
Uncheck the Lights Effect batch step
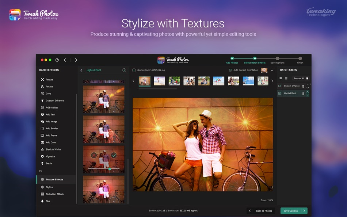[x=280, y=93]
